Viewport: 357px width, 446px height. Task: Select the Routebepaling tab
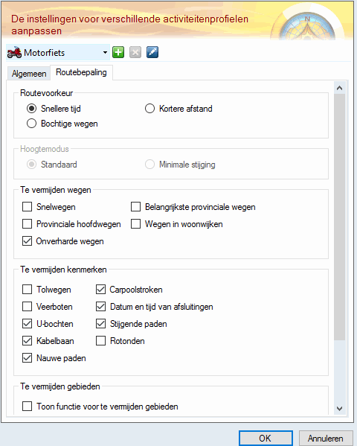coord(81,72)
